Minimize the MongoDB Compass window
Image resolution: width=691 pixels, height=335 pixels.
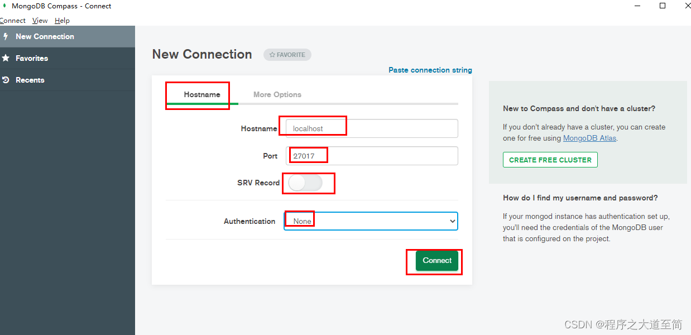pos(637,6)
